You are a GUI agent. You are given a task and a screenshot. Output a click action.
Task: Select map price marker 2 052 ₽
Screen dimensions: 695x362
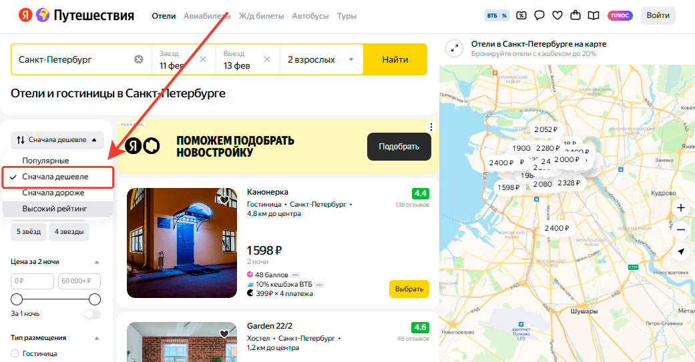pyautogui.click(x=545, y=129)
